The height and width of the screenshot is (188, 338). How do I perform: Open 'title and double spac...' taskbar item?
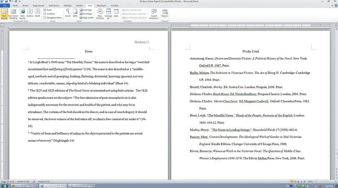tap(81, 186)
